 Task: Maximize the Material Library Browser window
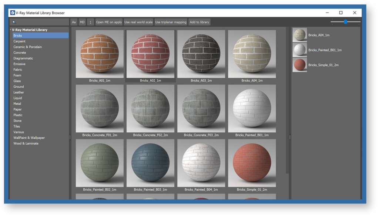[x=341, y=13]
